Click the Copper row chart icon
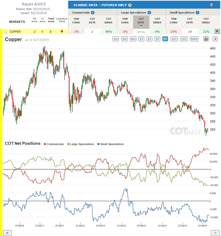The width and height of the screenshot is (221, 236). [6, 31]
